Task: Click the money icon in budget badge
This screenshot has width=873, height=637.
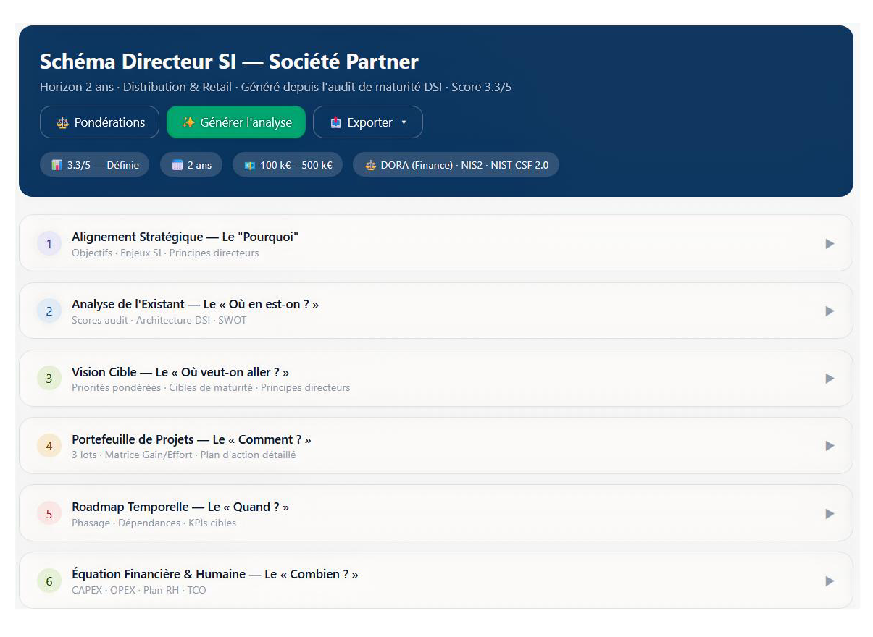Action: 250,165
